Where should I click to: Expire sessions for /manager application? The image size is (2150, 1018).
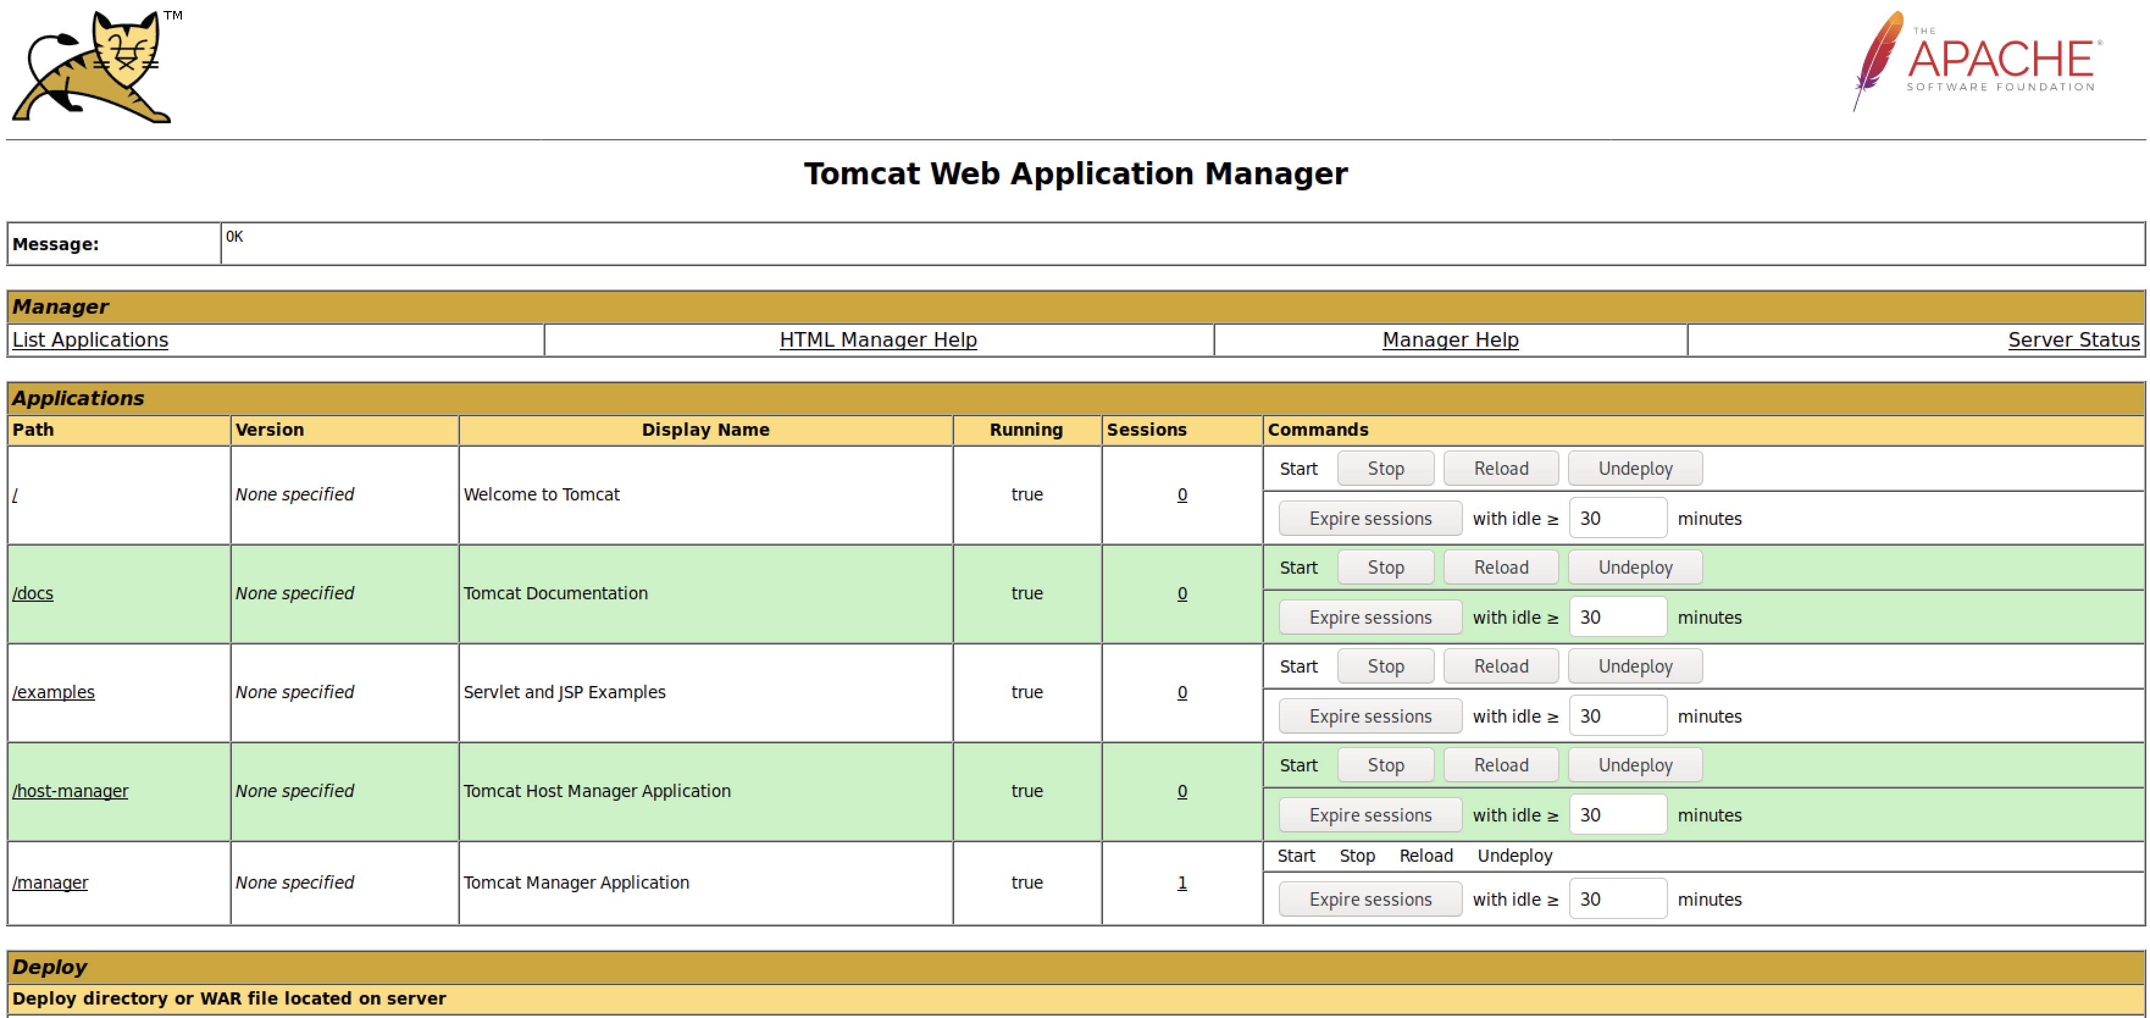tap(1370, 900)
